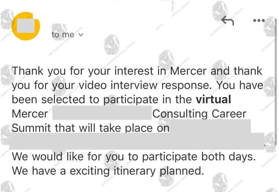Click the "Consulting Career" text
Image resolution: width=279 pixels, height=192 pixels.
(199, 114)
